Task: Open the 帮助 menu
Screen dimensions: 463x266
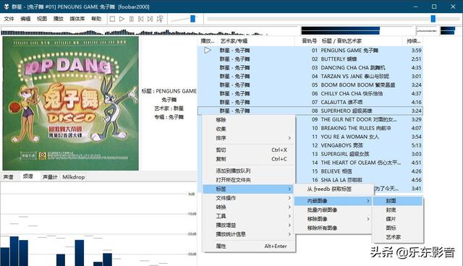Action: [x=96, y=19]
